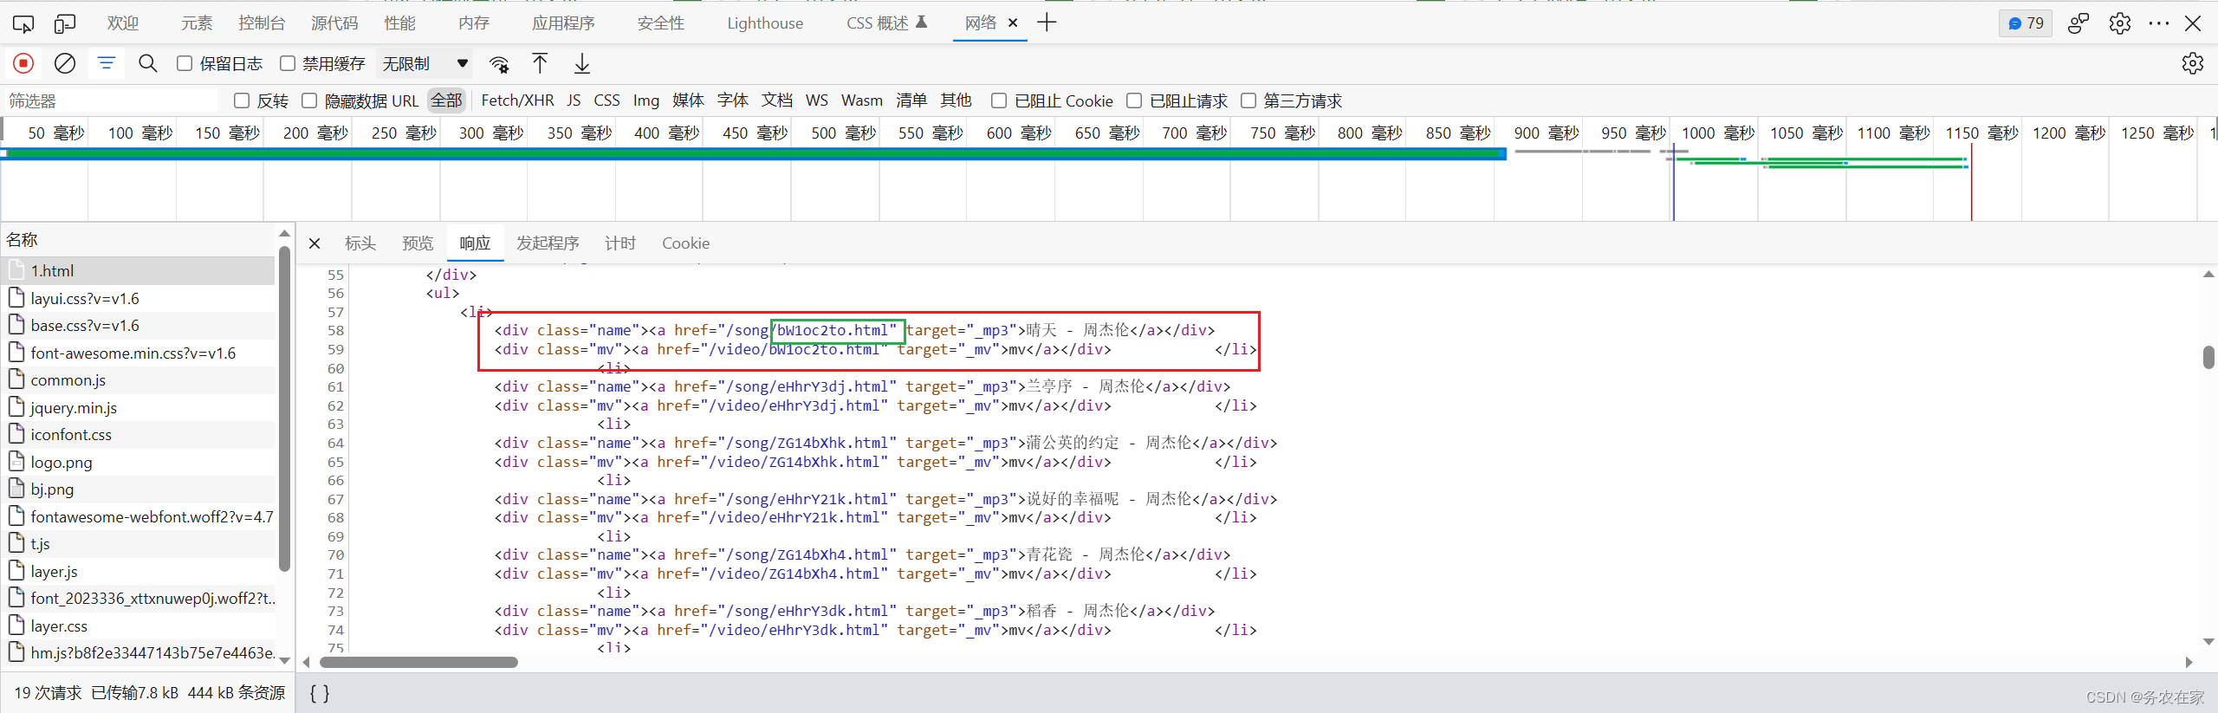Export HAR file download arrow
The width and height of the screenshot is (2218, 713).
[x=582, y=63]
